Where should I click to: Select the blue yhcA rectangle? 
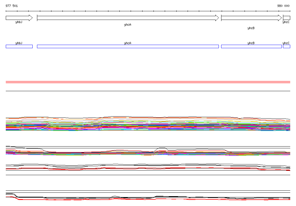128,46
